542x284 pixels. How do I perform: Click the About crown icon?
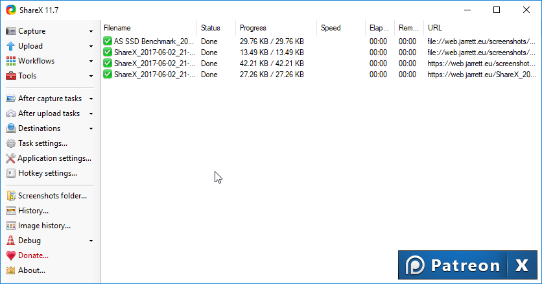coord(11,270)
